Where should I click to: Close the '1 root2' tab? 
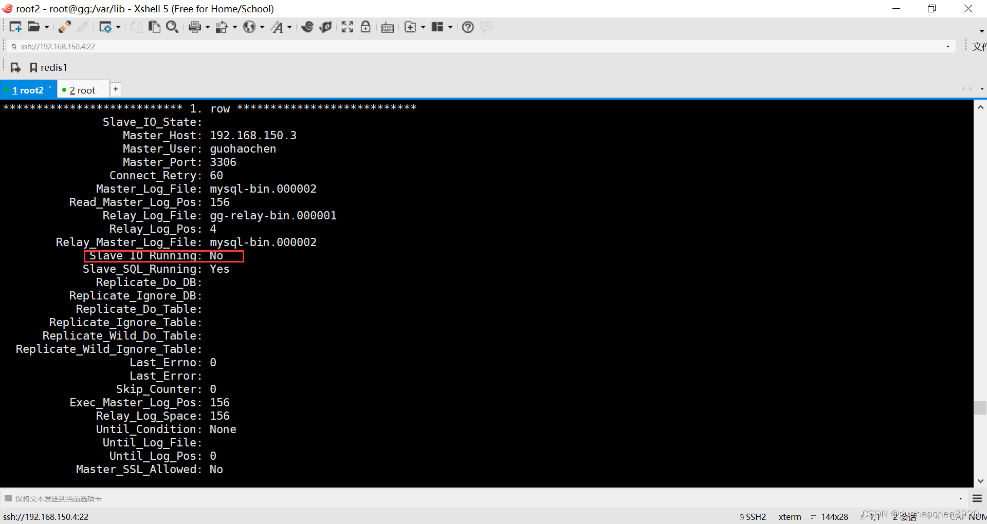click(50, 88)
